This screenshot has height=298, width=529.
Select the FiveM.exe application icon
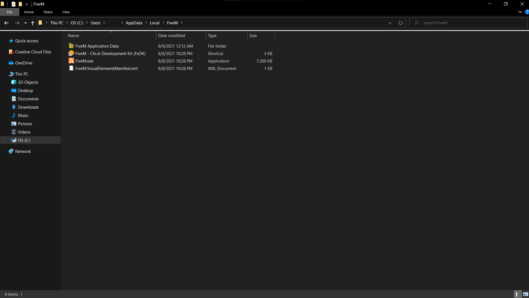(71, 61)
